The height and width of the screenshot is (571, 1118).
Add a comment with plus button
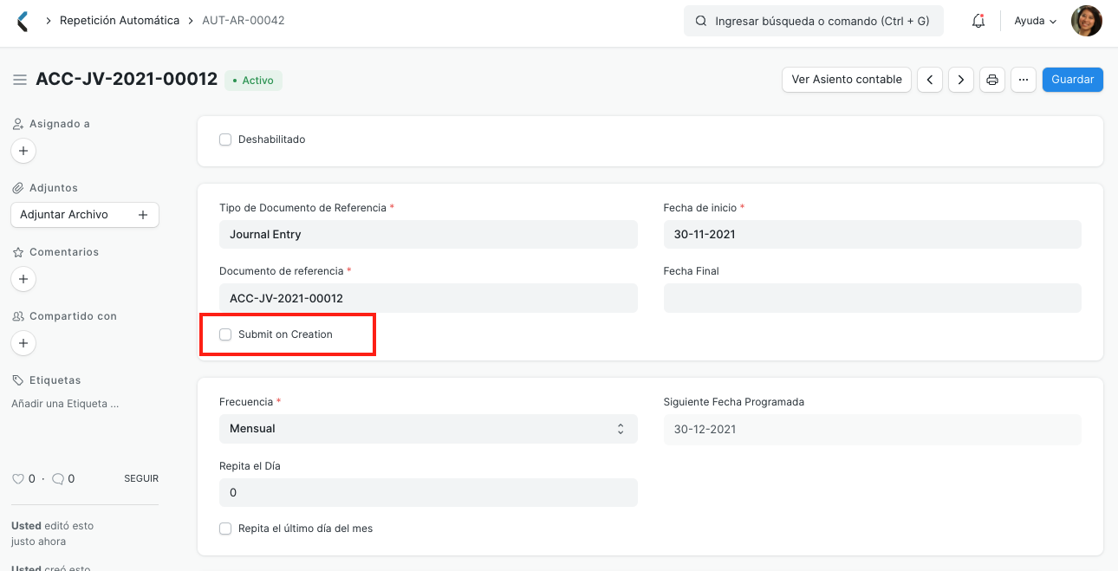coord(23,279)
